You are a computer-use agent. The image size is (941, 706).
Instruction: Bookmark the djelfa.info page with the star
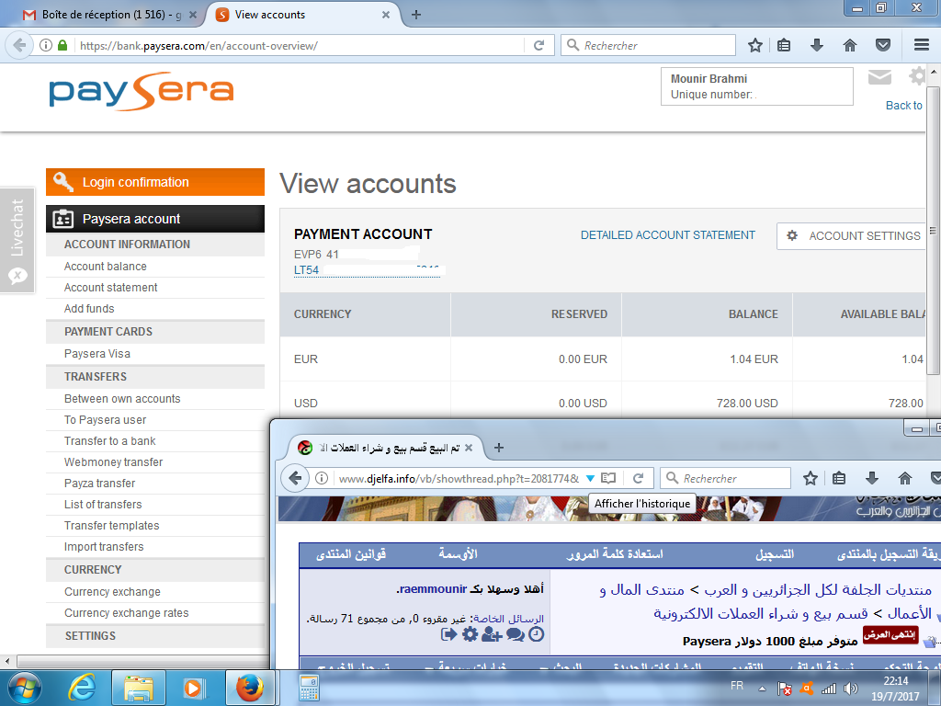(811, 478)
